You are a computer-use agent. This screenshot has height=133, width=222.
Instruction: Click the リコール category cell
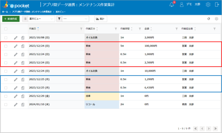tap(102, 105)
